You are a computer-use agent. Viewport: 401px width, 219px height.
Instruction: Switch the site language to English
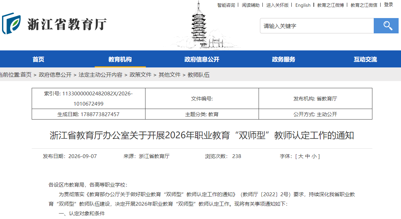tap(303, 5)
